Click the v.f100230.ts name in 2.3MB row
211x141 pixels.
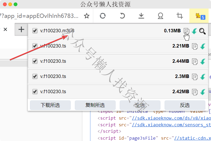coord(53,76)
